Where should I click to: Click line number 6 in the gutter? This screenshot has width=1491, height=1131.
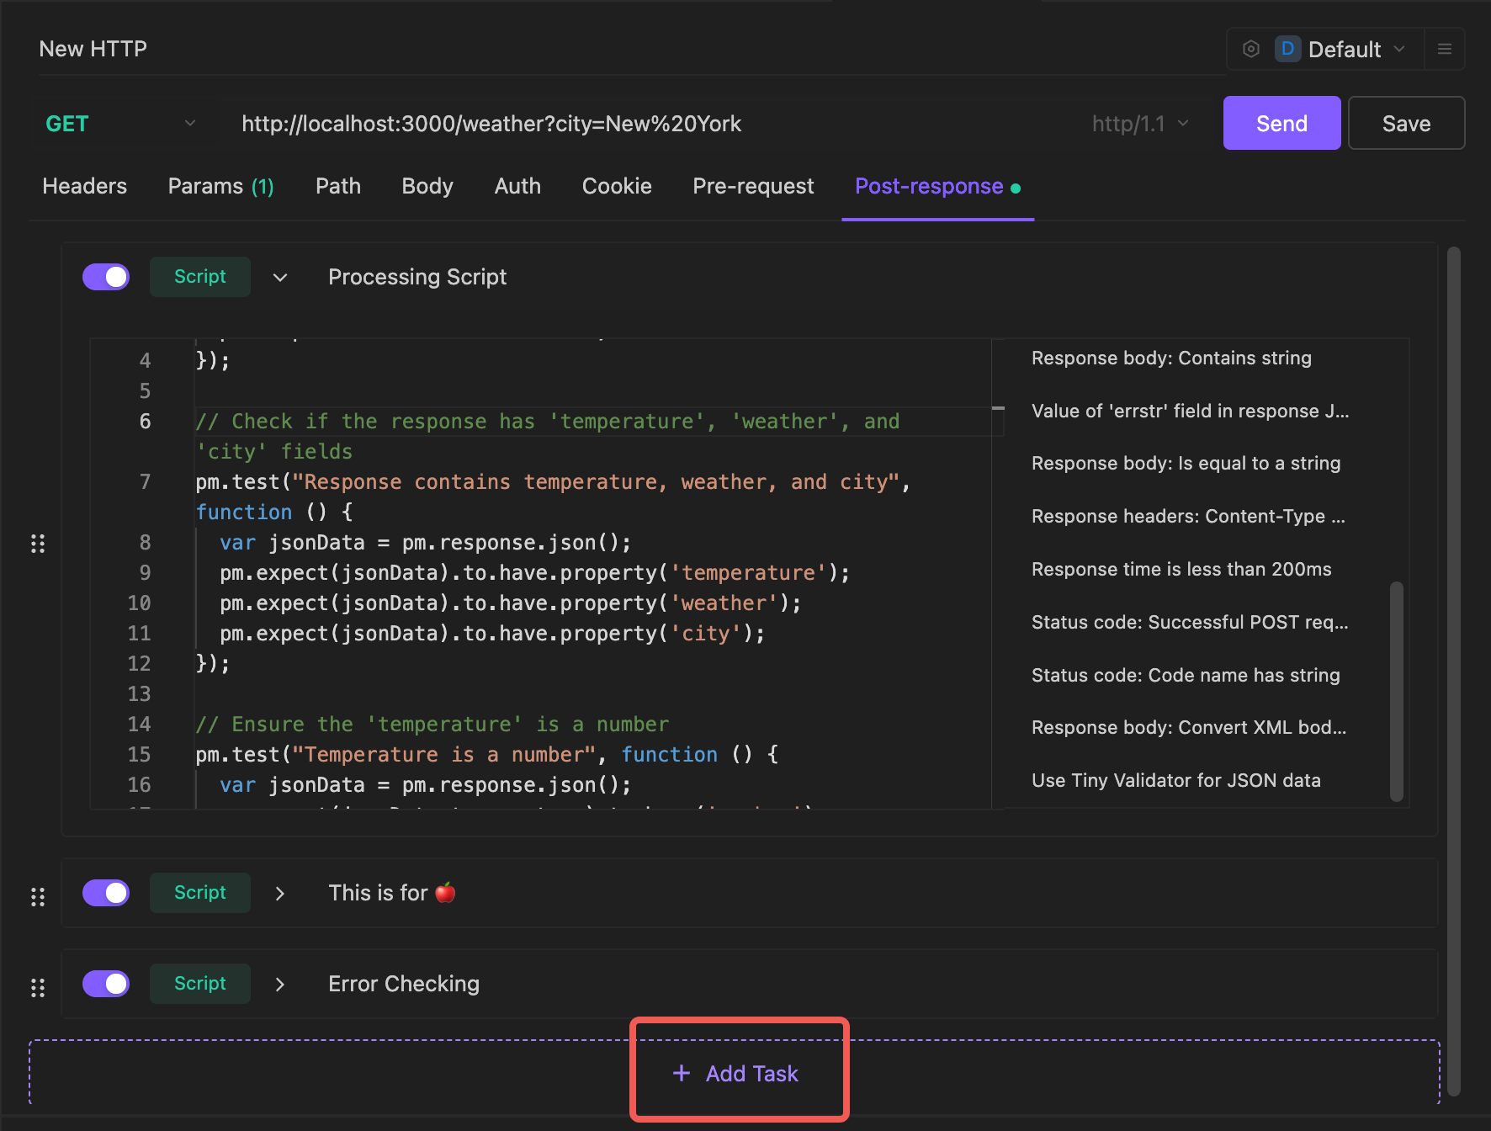click(145, 422)
